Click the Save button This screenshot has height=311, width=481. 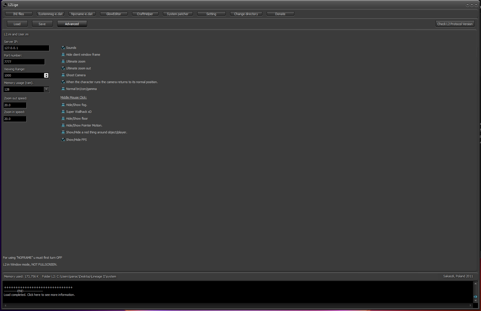42,24
